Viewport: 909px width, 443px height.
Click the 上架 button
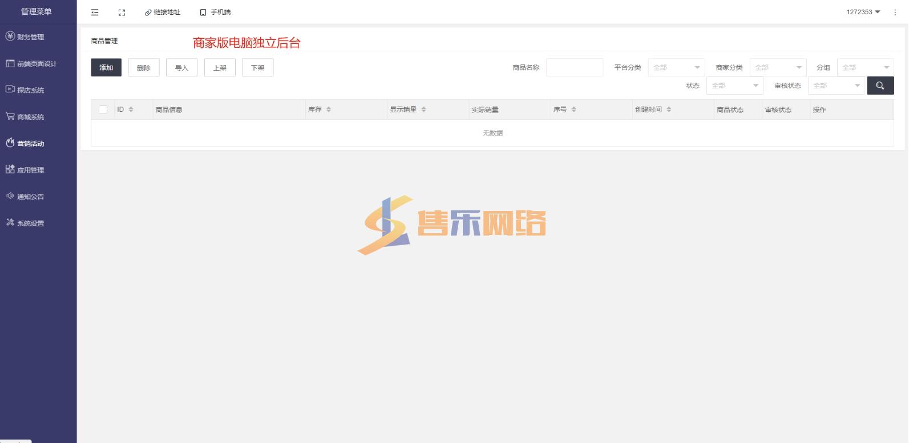point(220,67)
